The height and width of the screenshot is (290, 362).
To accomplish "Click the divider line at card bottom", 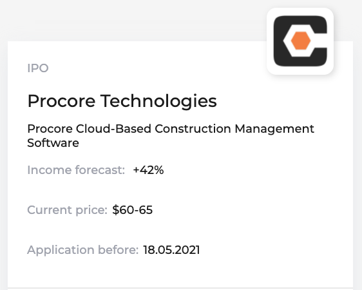I will click(x=180, y=288).
